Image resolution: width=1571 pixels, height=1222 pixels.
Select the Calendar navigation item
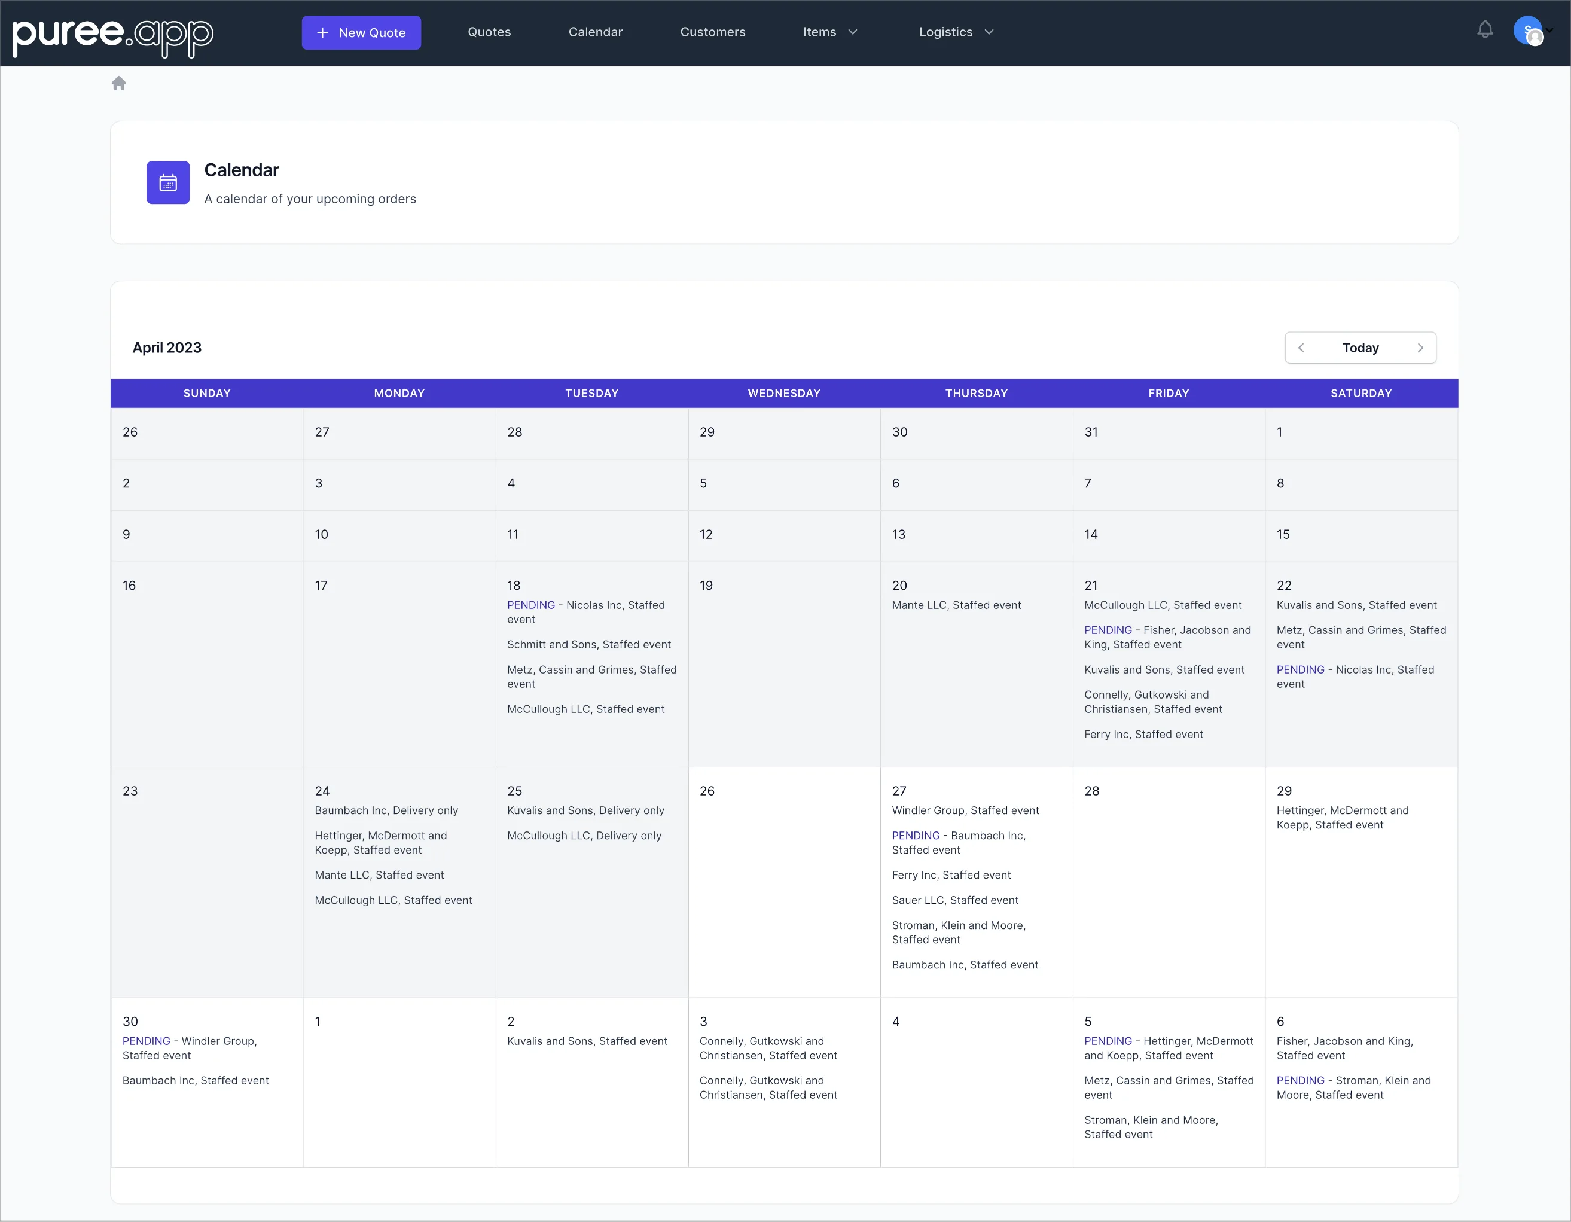point(596,32)
